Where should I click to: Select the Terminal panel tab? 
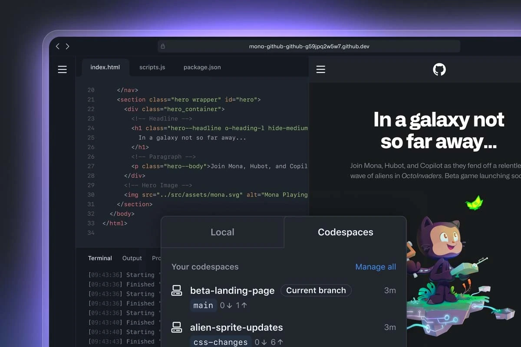[x=100, y=258]
